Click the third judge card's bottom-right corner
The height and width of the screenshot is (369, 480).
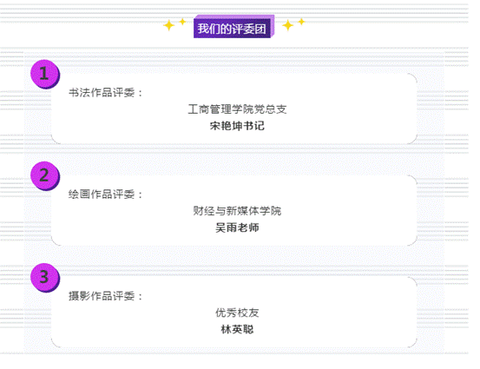pyautogui.click(x=412, y=342)
